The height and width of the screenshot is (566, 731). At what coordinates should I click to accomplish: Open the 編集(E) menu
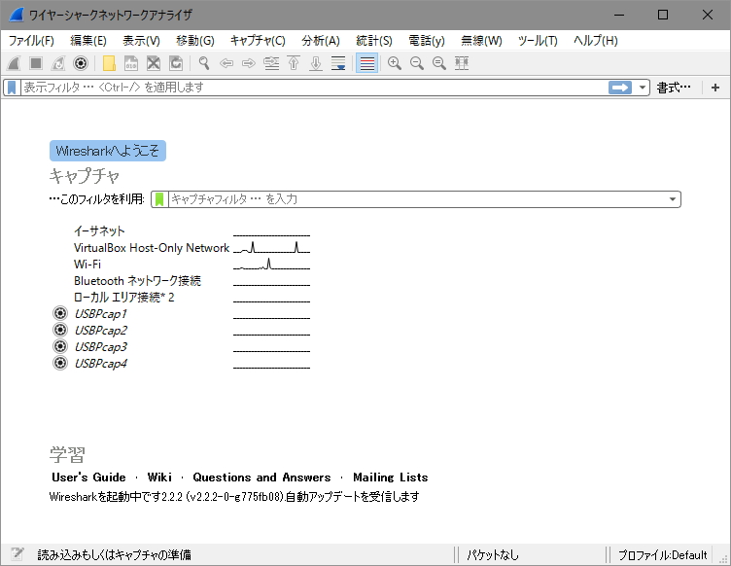(88, 41)
